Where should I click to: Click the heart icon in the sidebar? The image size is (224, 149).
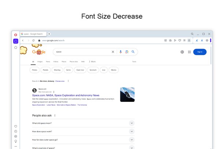click(x=16, y=126)
